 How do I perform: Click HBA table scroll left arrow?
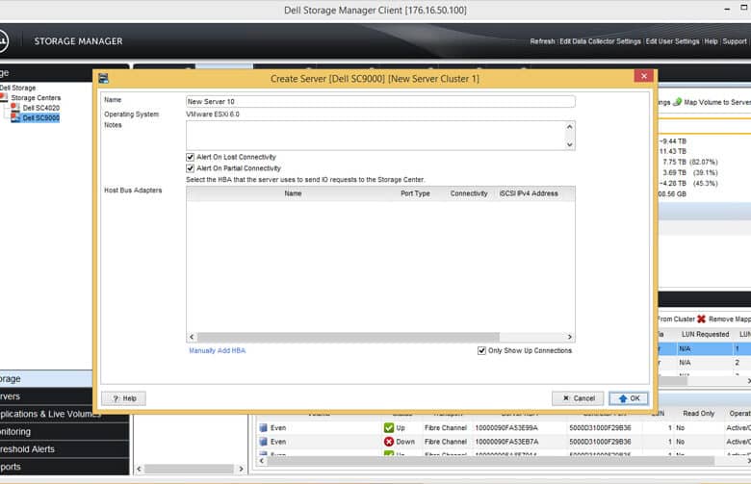coord(192,337)
